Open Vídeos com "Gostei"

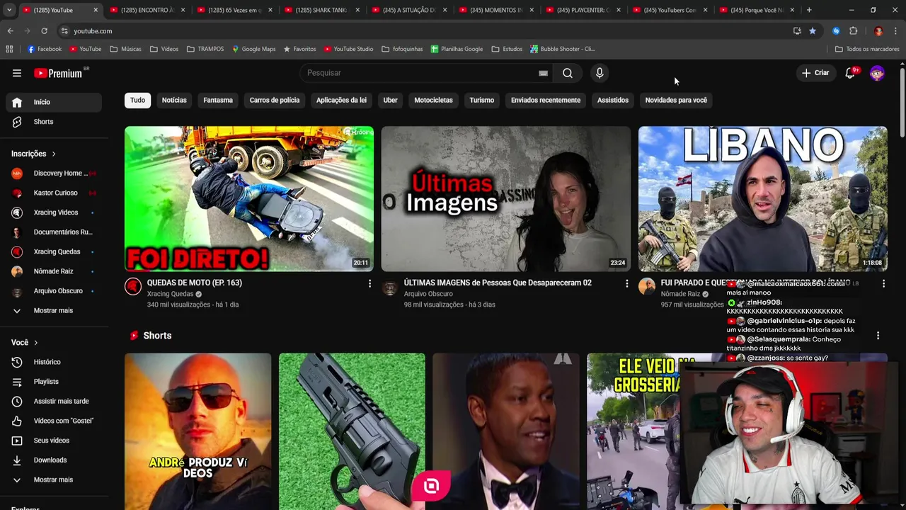point(54,421)
